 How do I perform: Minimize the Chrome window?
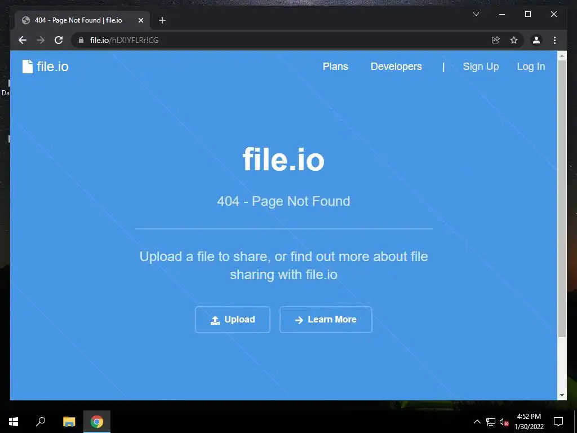502,14
